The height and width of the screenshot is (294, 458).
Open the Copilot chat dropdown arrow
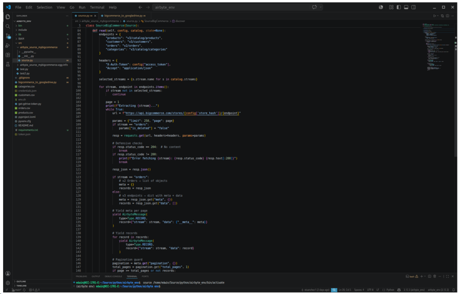321,7
